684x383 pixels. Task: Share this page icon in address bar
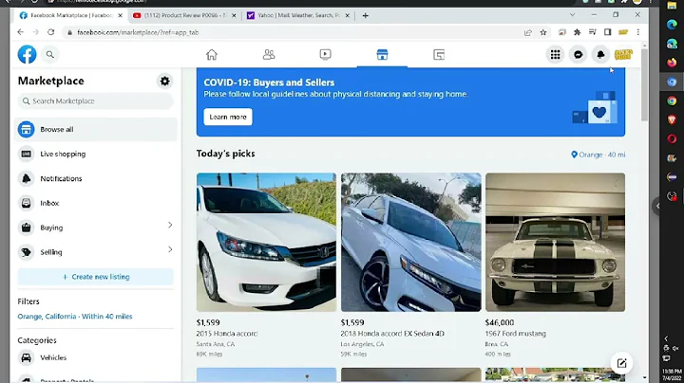coord(528,32)
